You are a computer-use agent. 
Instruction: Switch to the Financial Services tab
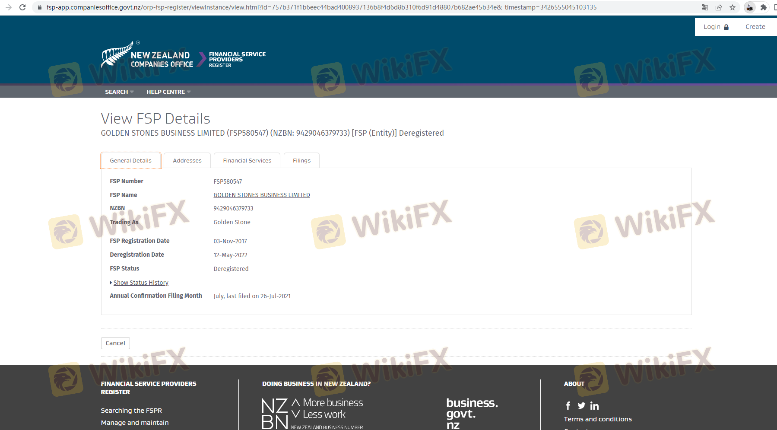[x=247, y=160]
